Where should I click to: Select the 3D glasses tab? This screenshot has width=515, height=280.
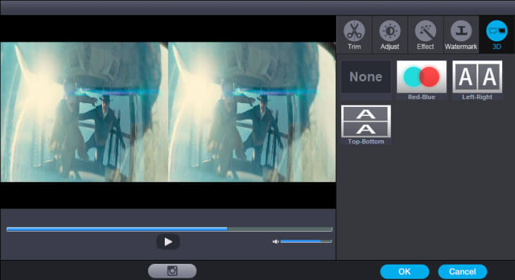click(496, 31)
